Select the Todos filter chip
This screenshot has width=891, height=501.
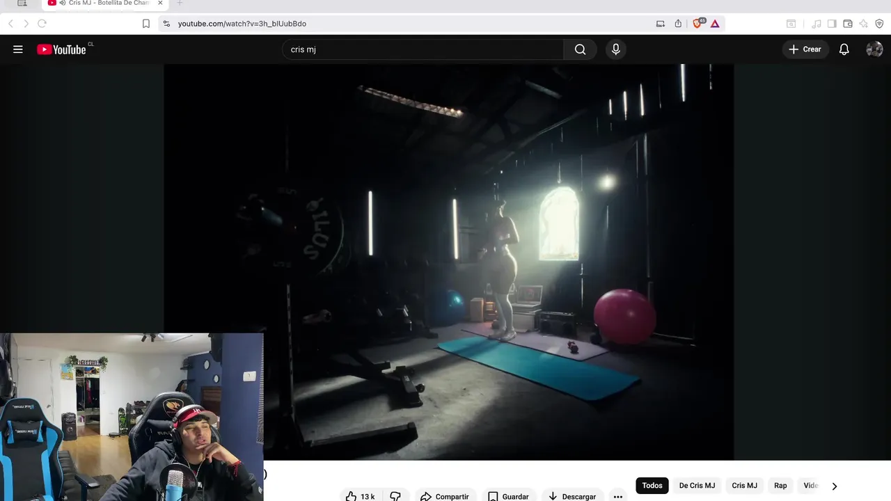click(652, 486)
